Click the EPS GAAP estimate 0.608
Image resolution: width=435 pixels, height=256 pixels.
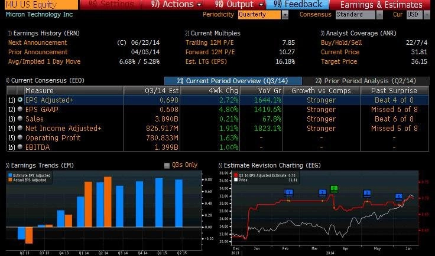169,109
